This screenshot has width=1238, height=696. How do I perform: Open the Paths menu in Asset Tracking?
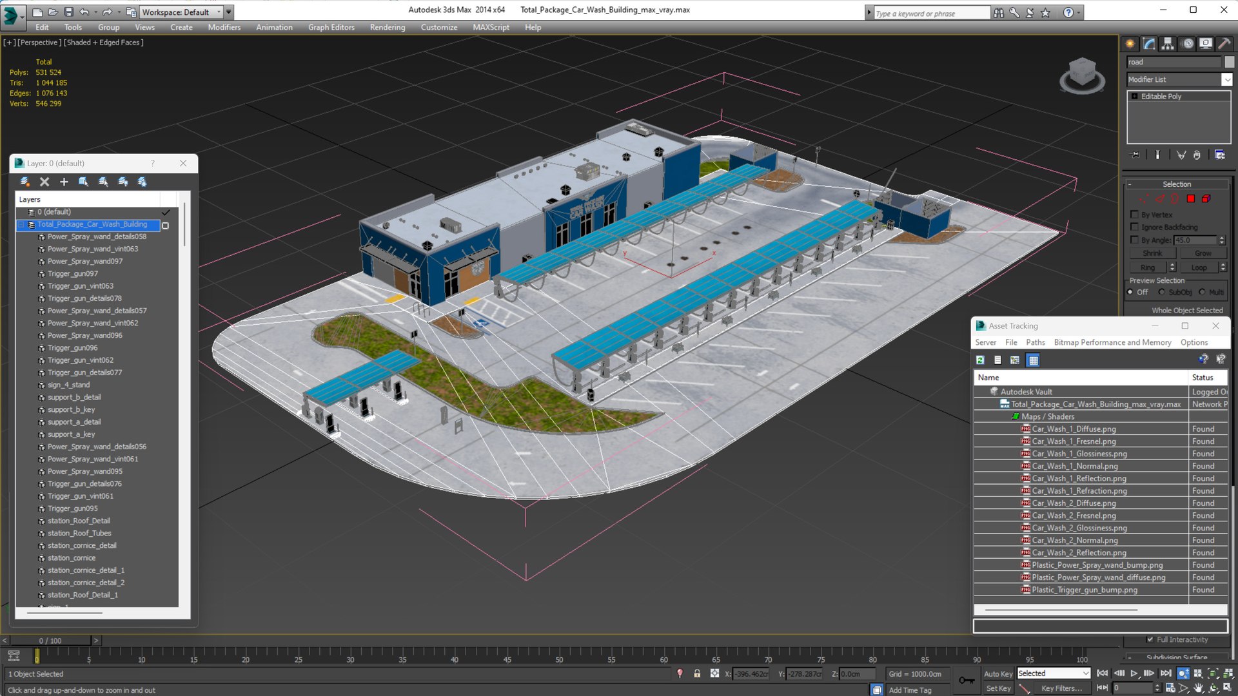[1035, 342]
